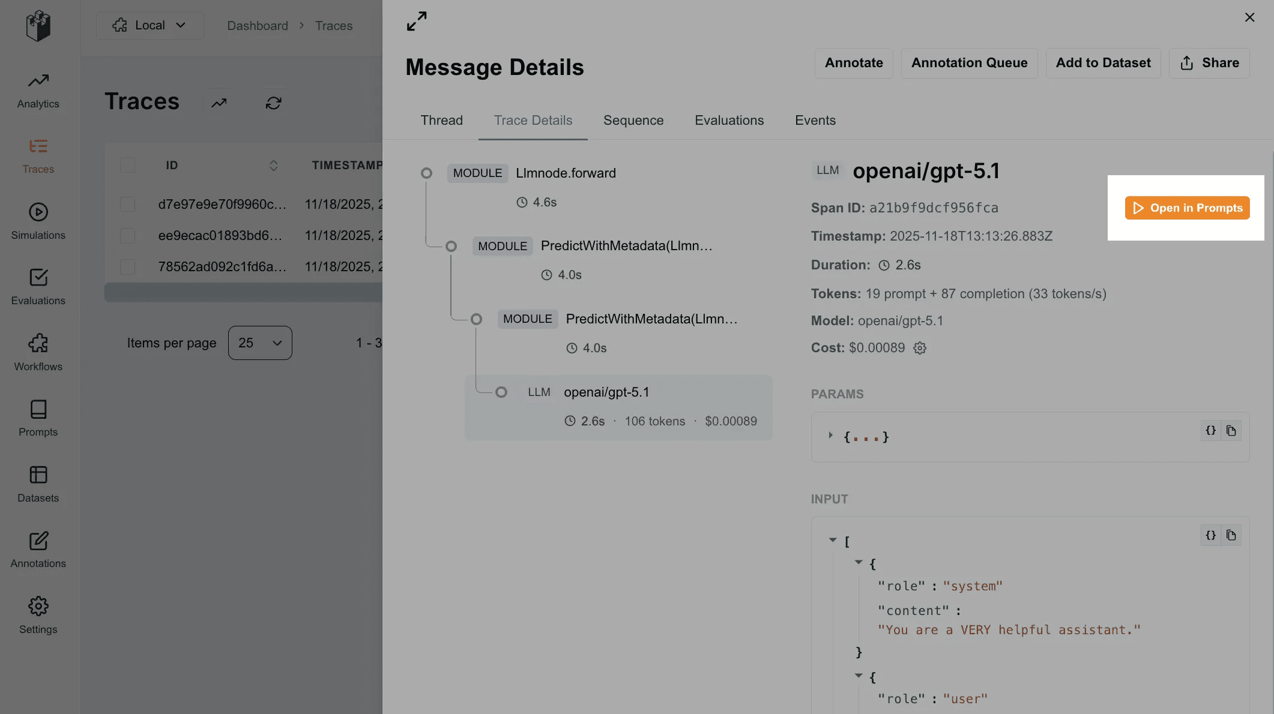Select the checkbox for trace 78562ad092c1fd6a

(x=127, y=267)
